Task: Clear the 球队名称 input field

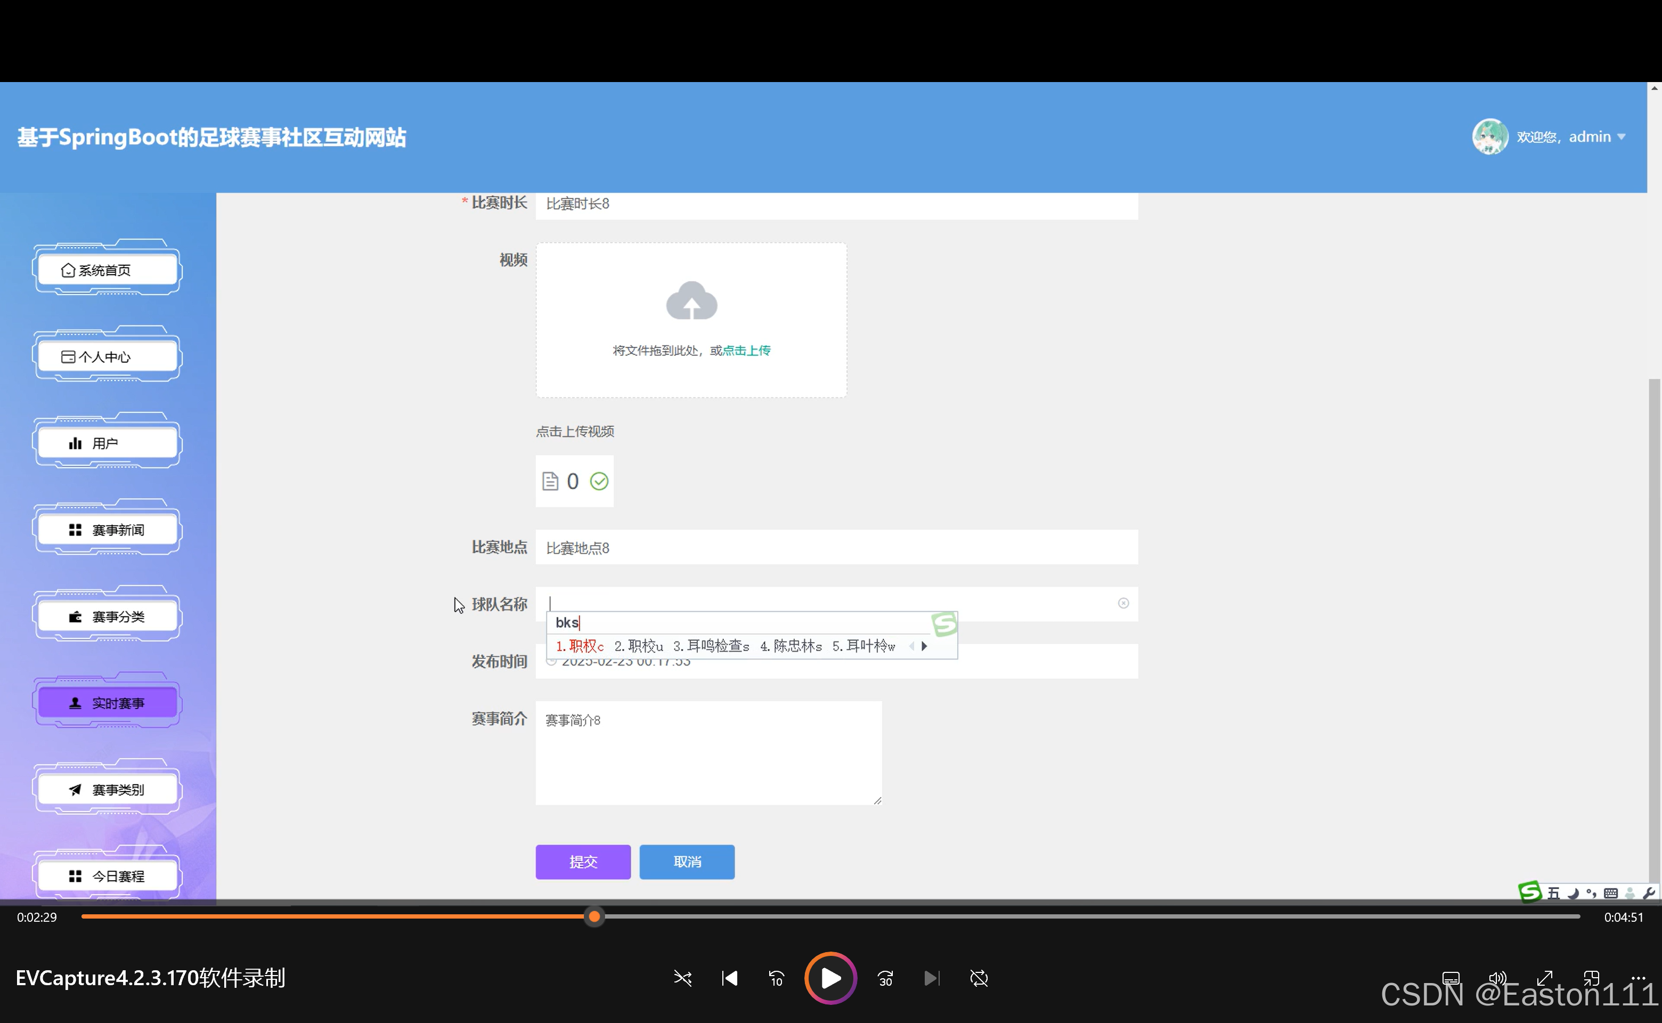Action: coord(1123,603)
